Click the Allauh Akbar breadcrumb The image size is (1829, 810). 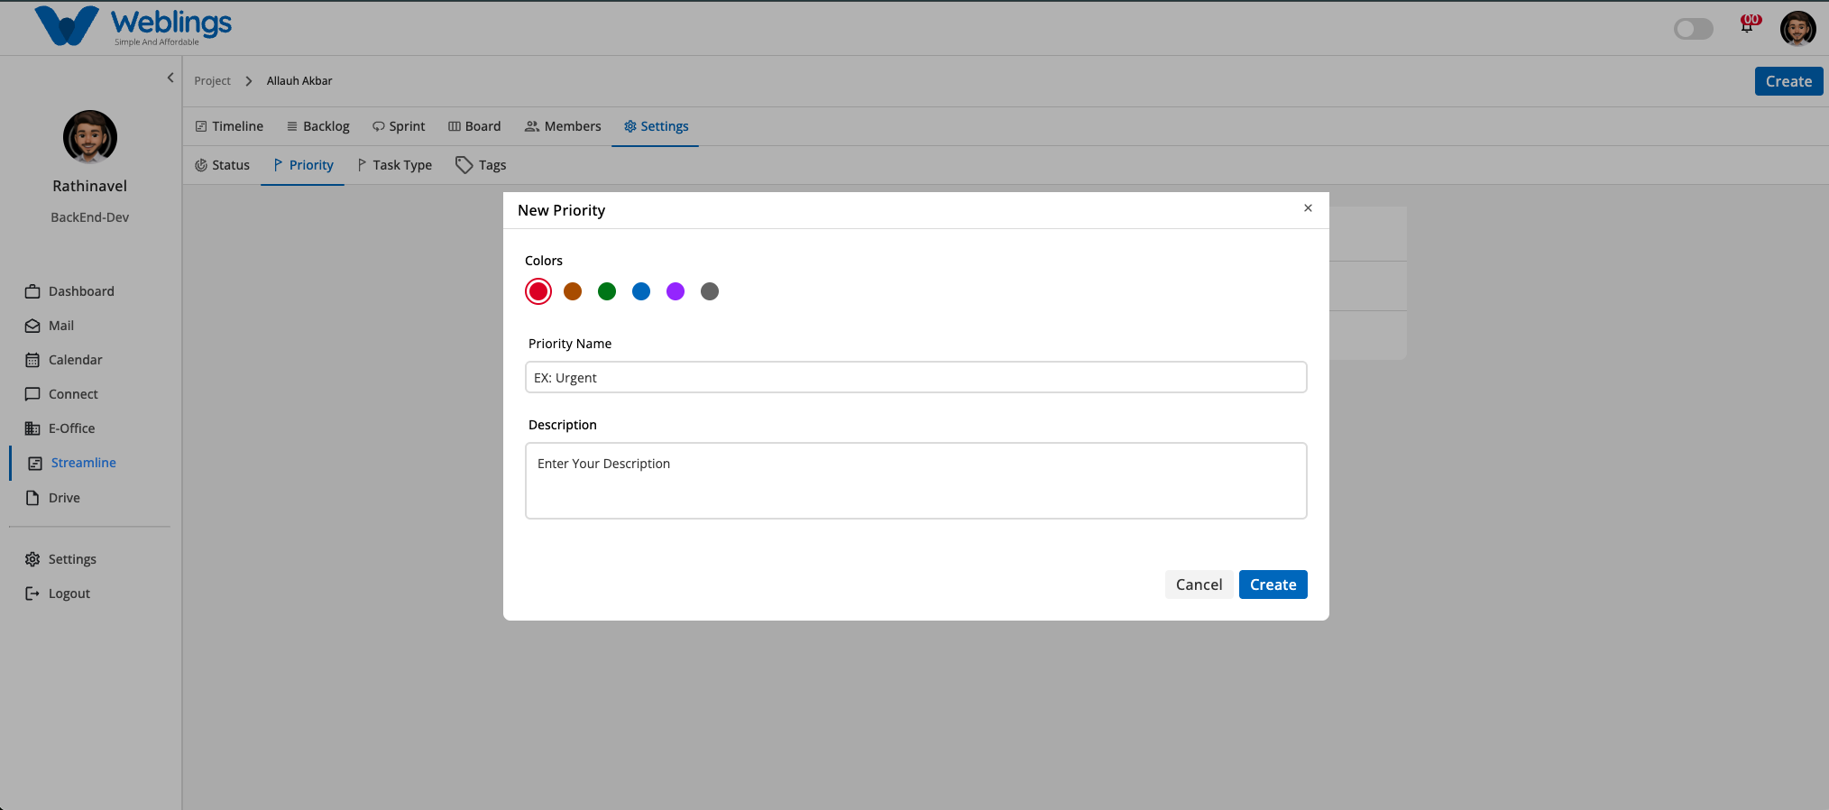pos(299,81)
